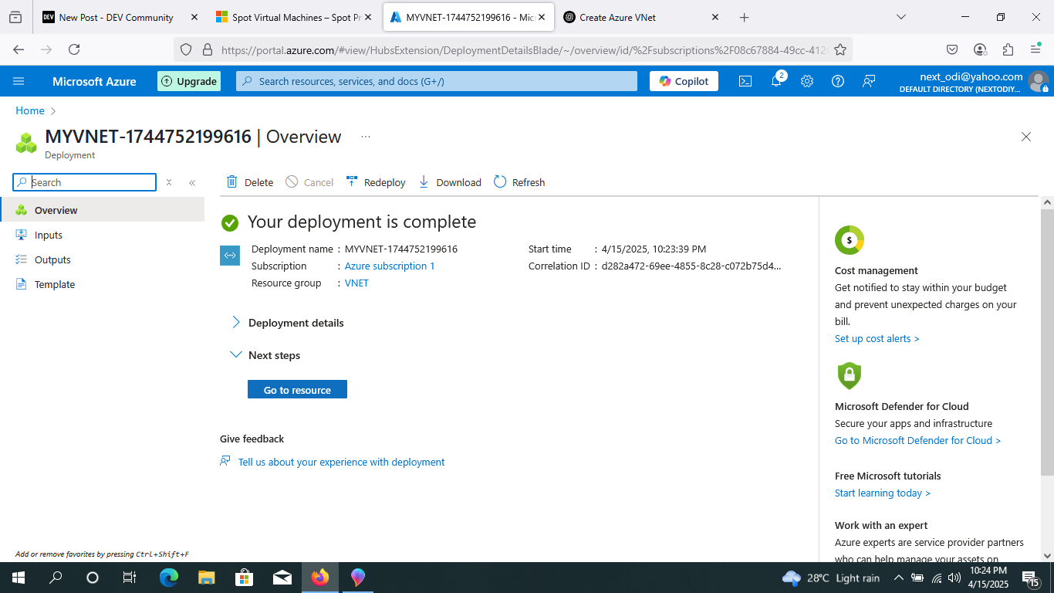Open the Azure subscription 1 link

coord(390,266)
